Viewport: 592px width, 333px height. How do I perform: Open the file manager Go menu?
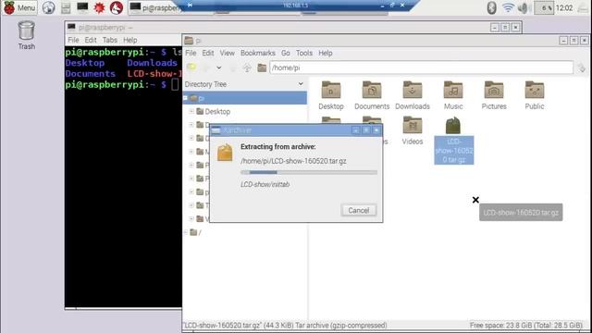(286, 53)
